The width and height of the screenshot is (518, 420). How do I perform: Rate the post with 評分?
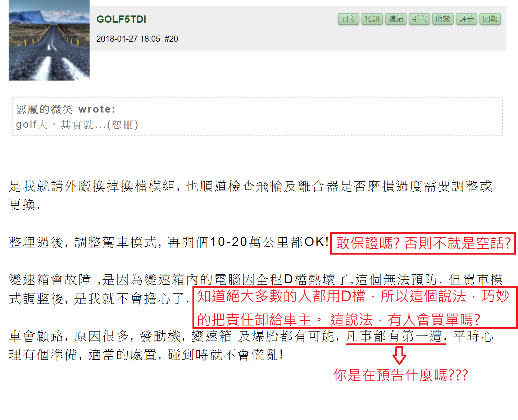tap(467, 19)
